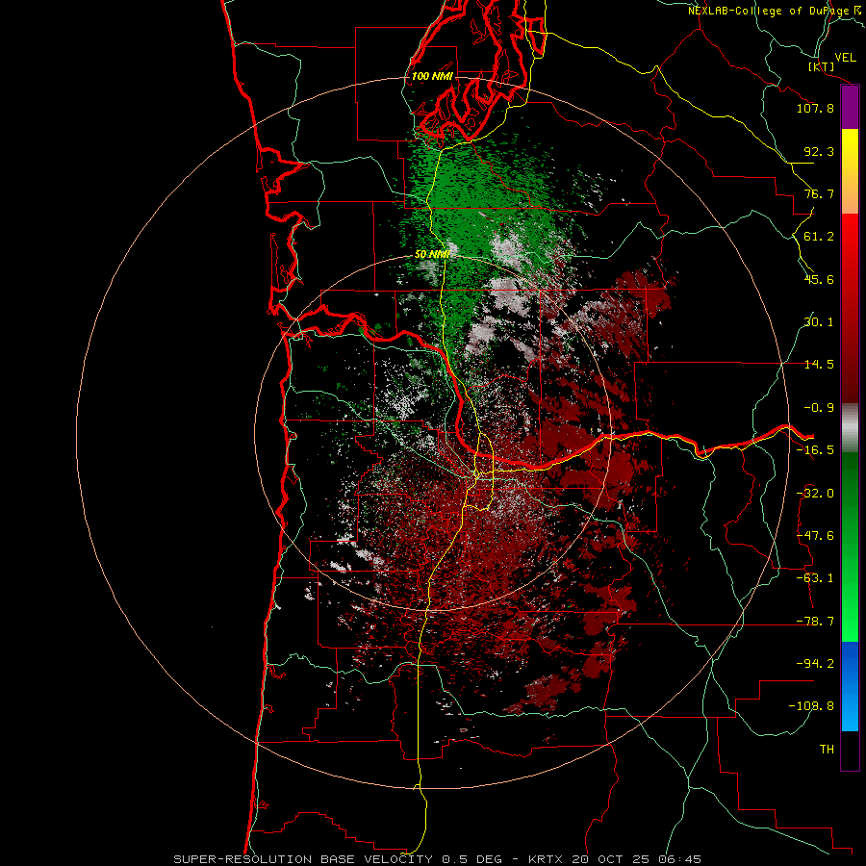Click the 107.8 legend value
Image resolution: width=866 pixels, height=866 pixels.
click(815, 108)
